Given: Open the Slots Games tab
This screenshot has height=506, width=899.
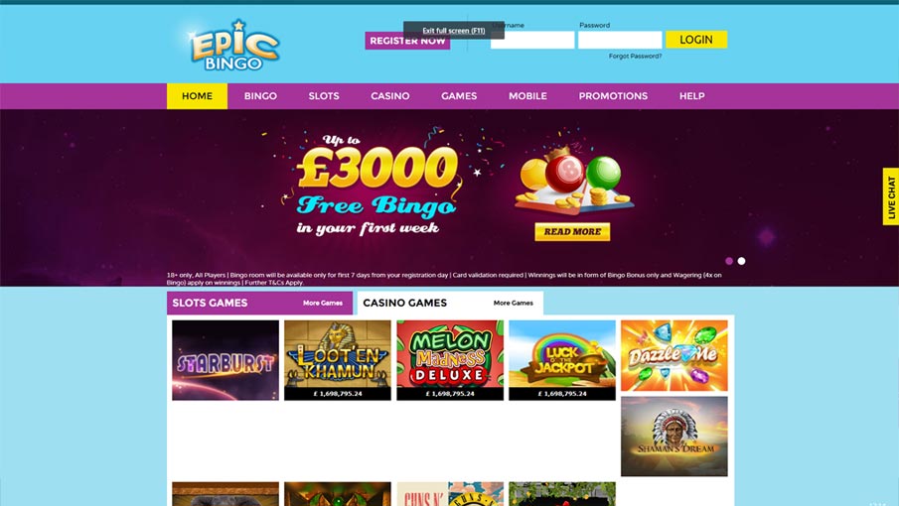Looking at the screenshot, I should coord(210,303).
